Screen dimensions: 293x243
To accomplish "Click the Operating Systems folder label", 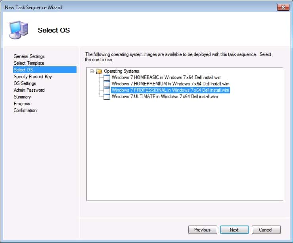I will [x=121, y=71].
